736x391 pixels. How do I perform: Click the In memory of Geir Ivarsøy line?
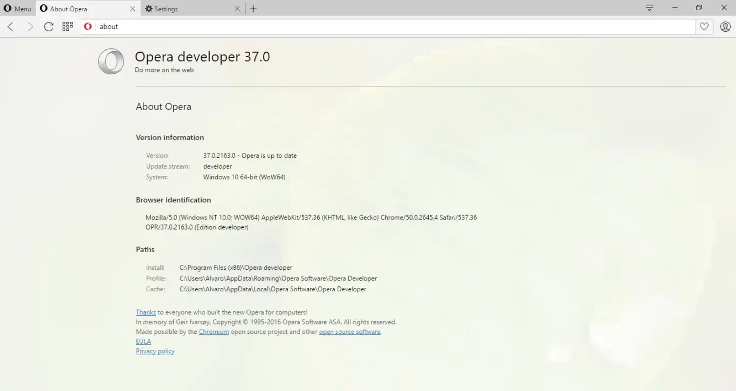pos(266,322)
